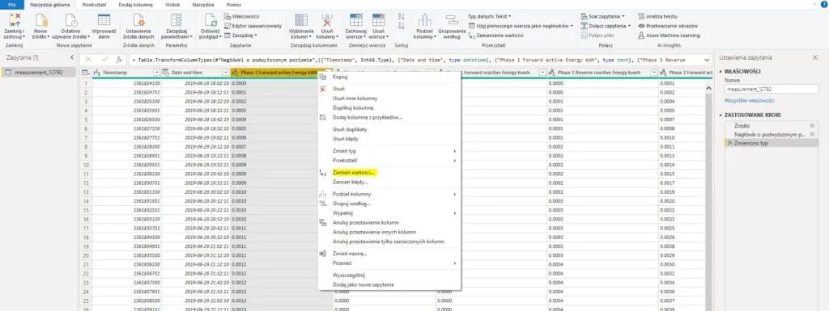Screen dimensions: 829x311
Task: Open the Date and time column filter dropdown
Action: coord(227,72)
